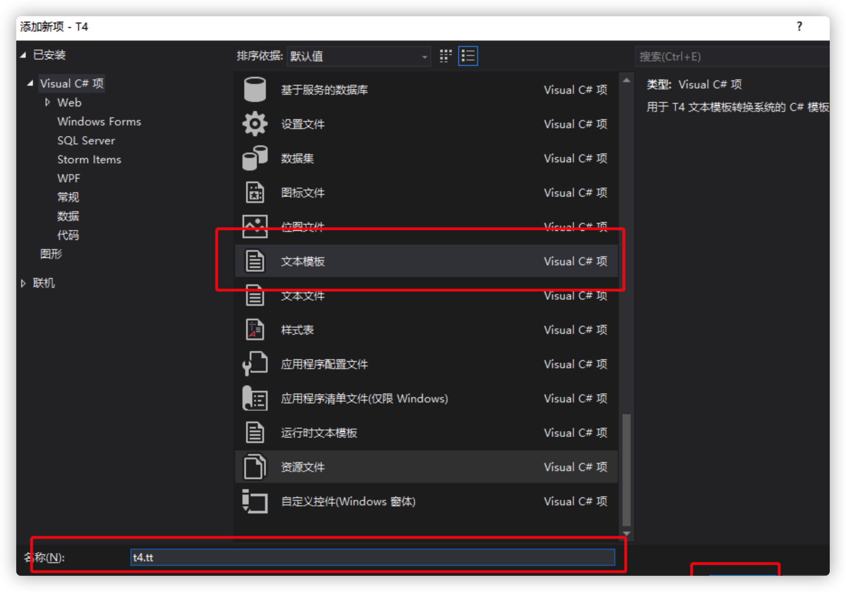Click the template list vertical scrollbar
846x592 pixels.
coord(626,469)
